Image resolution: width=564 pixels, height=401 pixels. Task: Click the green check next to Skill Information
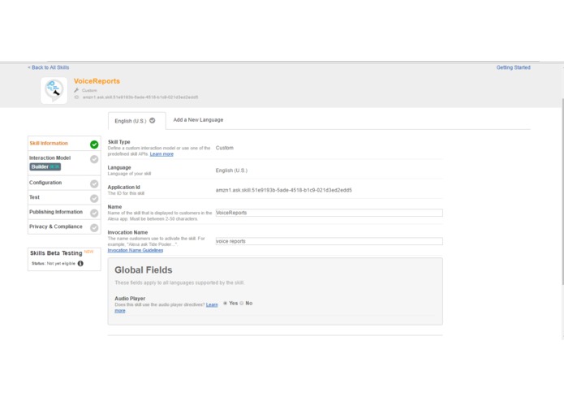tap(94, 144)
